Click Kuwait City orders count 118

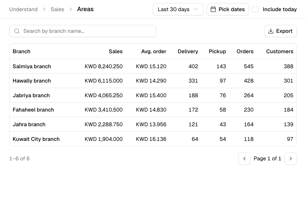pos(249,139)
